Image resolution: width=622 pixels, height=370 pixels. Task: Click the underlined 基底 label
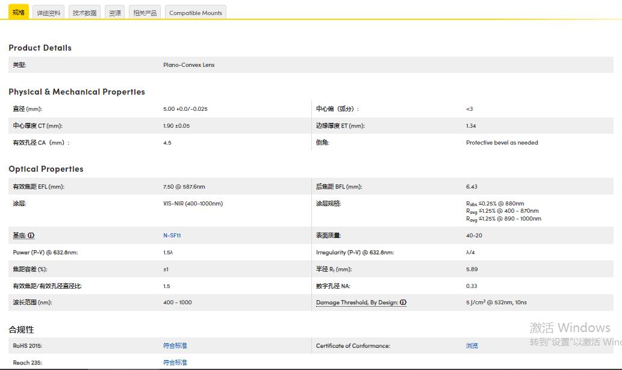click(x=19, y=236)
